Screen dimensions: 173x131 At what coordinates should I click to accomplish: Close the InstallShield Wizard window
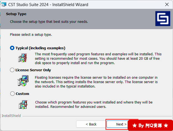pos(167,4)
